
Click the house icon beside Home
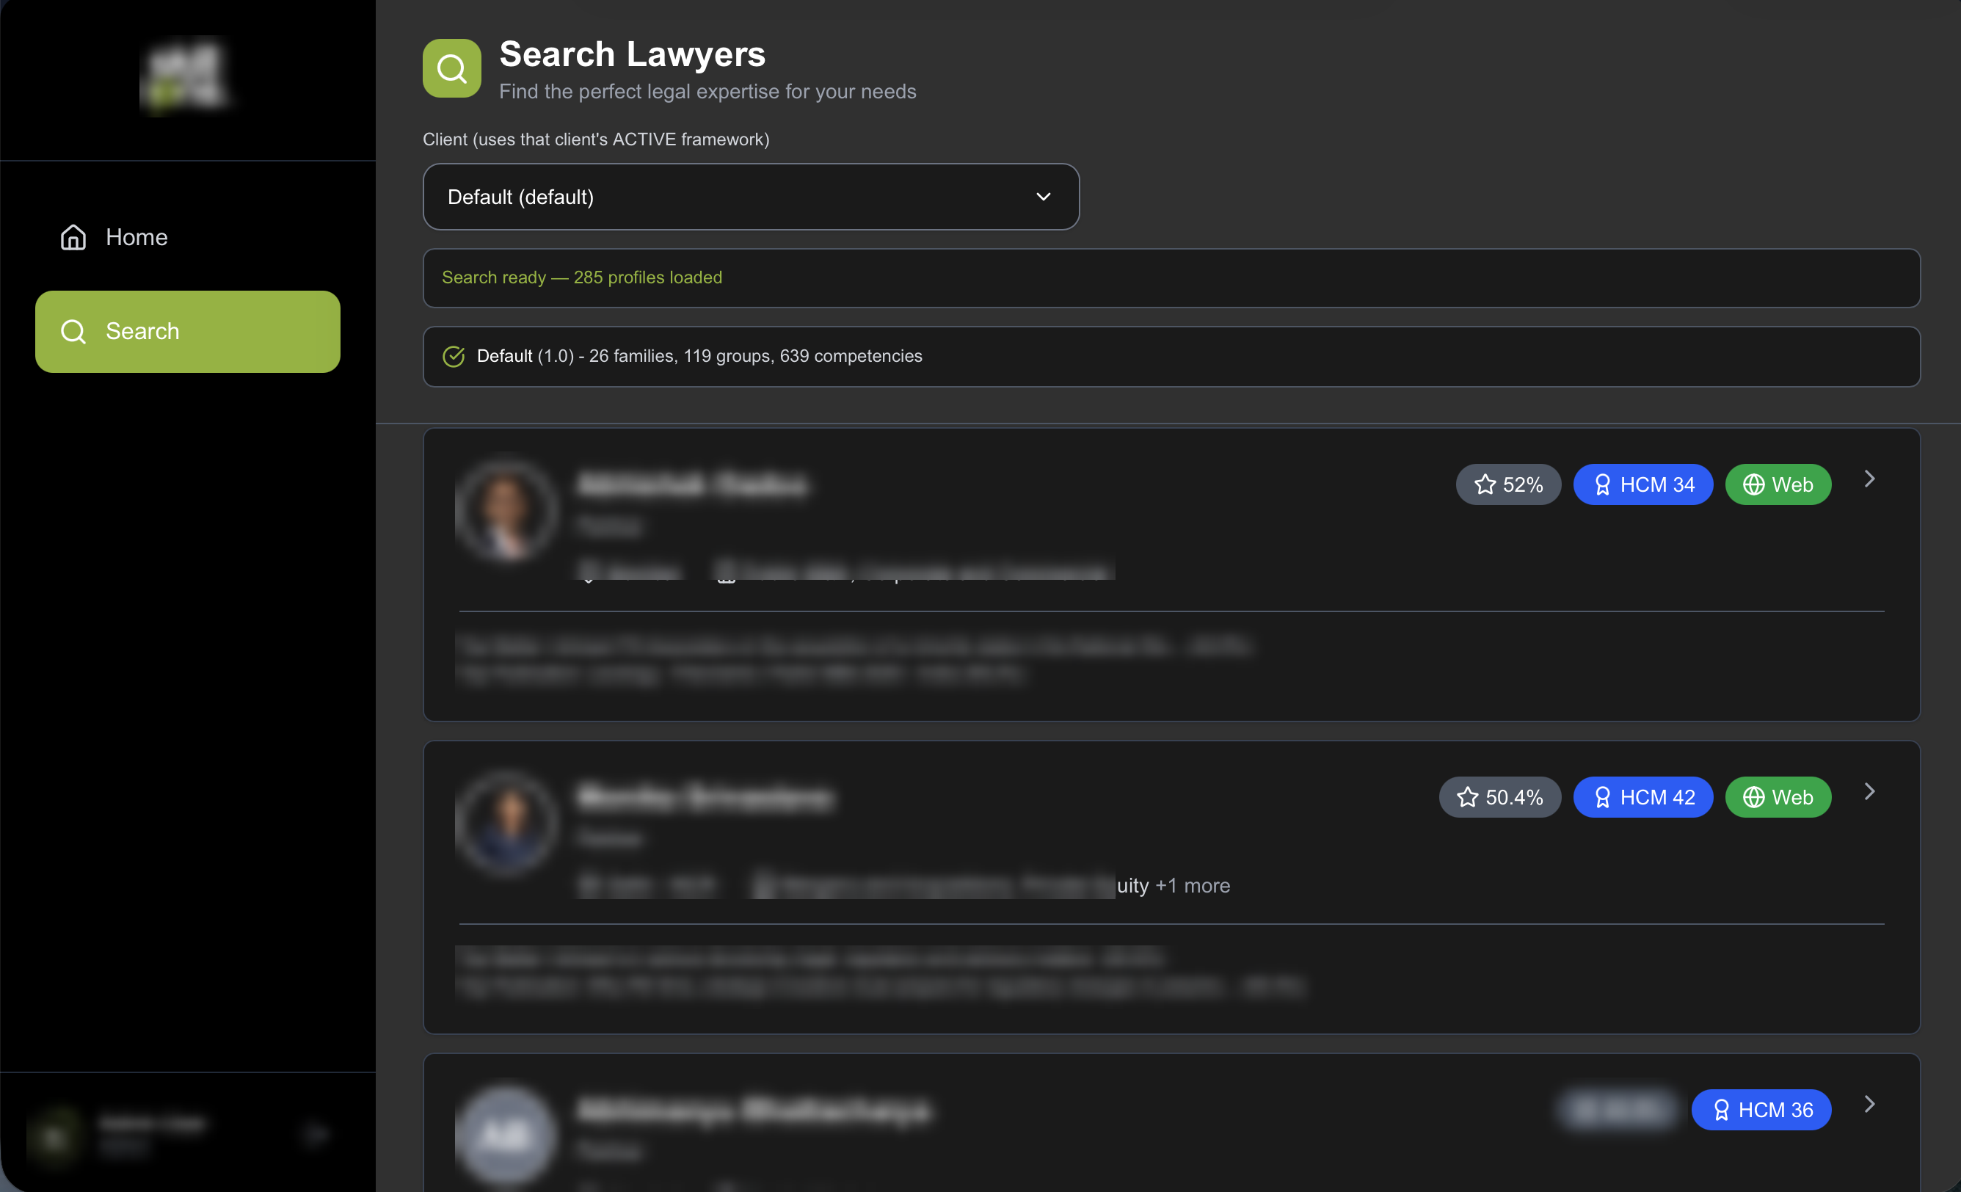click(73, 237)
